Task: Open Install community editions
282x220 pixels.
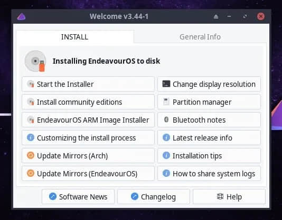Action: pyautogui.click(x=88, y=102)
